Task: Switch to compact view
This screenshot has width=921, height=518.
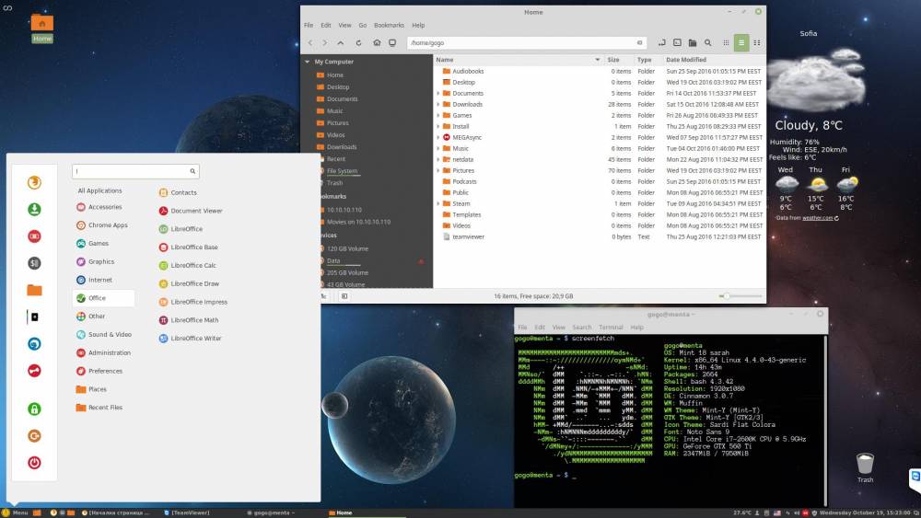Action: (x=757, y=43)
